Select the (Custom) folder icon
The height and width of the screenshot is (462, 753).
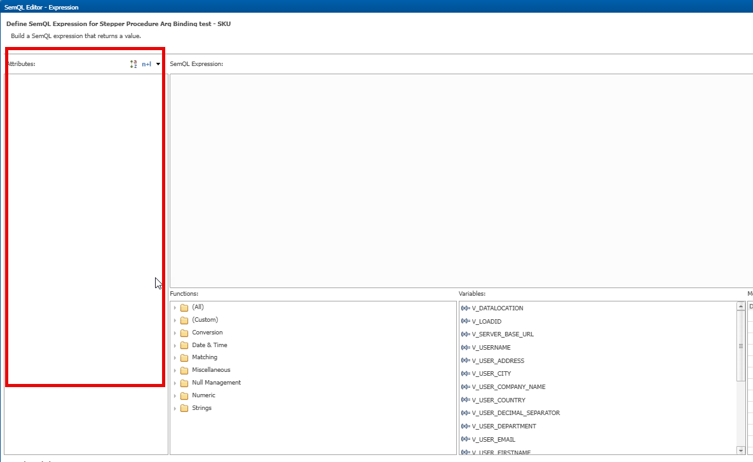(x=184, y=320)
